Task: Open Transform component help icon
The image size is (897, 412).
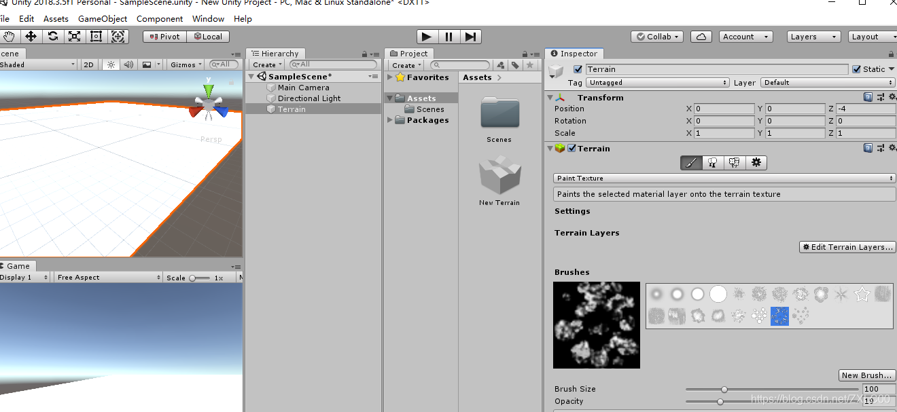Action: pyautogui.click(x=868, y=98)
